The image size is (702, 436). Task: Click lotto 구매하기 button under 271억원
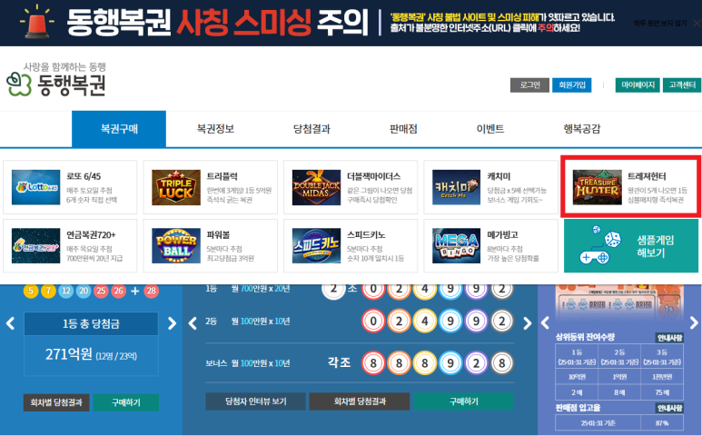(x=126, y=402)
